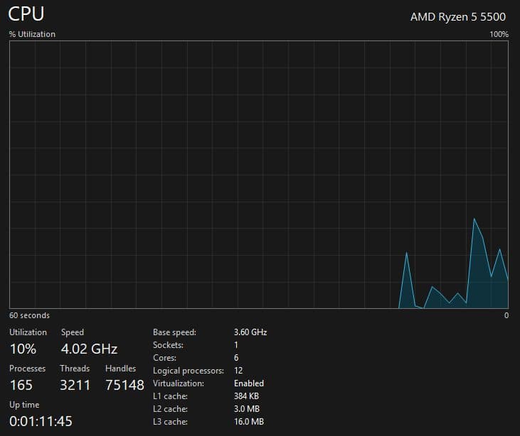Screen dimensions: 520x436
Task: Select the AMD Ryzen 5 5500 name
Action: [x=458, y=16]
